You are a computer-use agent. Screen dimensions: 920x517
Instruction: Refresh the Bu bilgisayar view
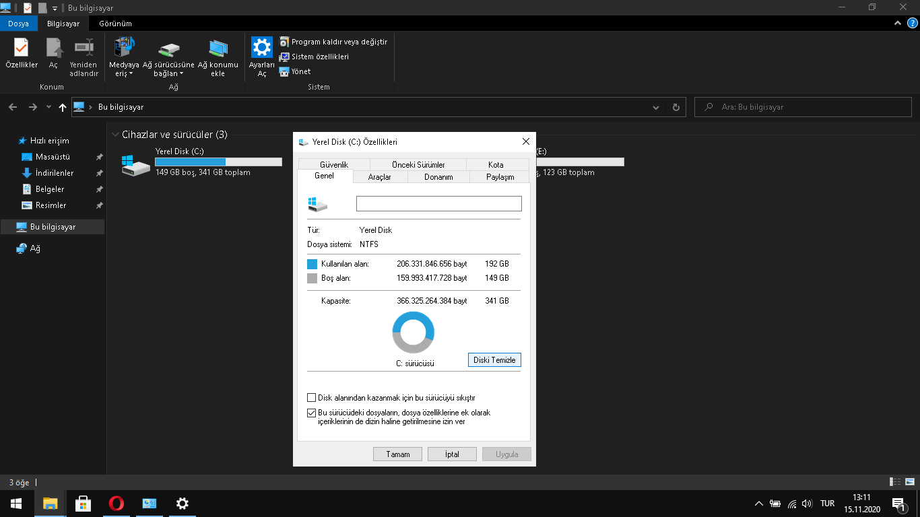tap(676, 107)
